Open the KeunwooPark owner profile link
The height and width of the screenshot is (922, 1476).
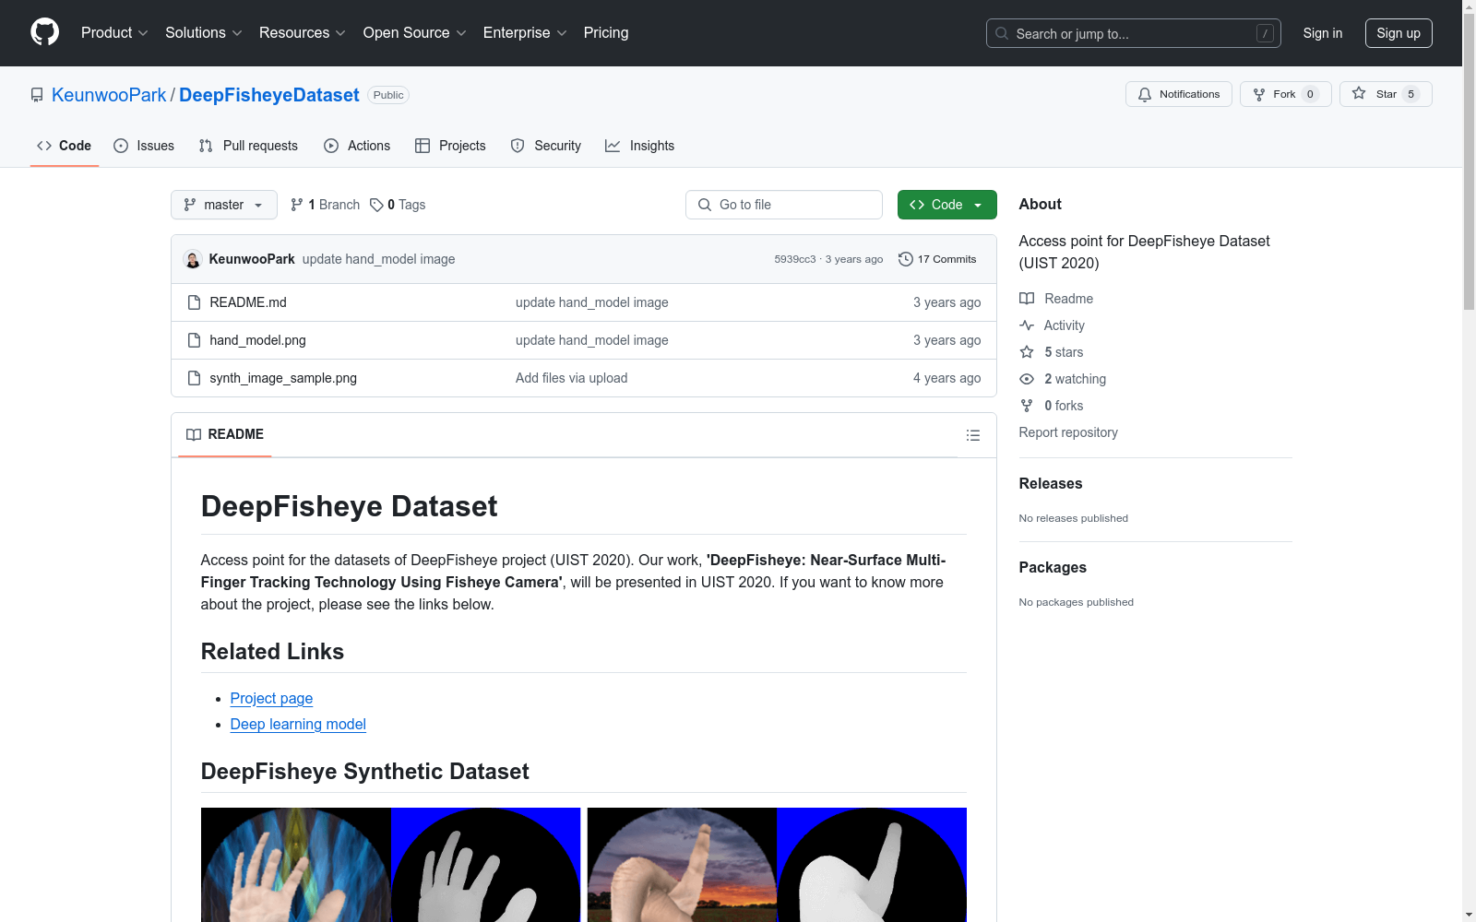click(x=109, y=95)
